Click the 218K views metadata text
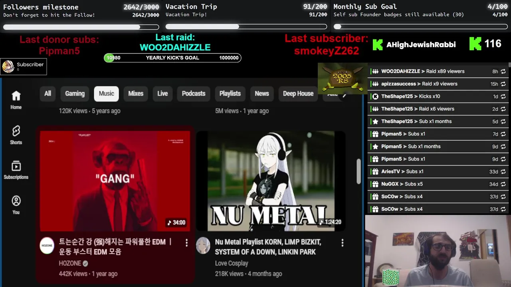The height and width of the screenshot is (287, 511). (229, 274)
